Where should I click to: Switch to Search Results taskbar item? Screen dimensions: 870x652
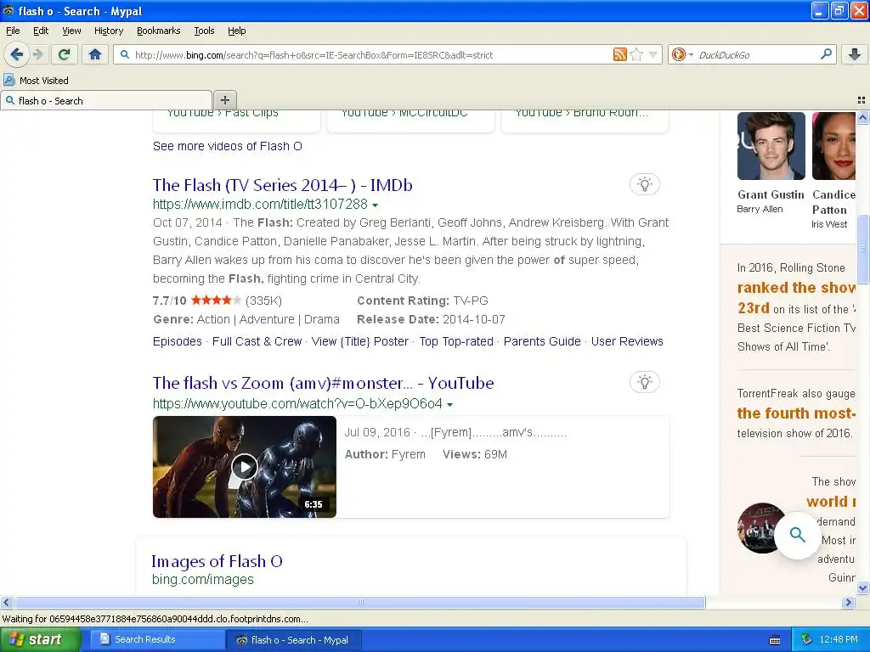click(x=155, y=639)
